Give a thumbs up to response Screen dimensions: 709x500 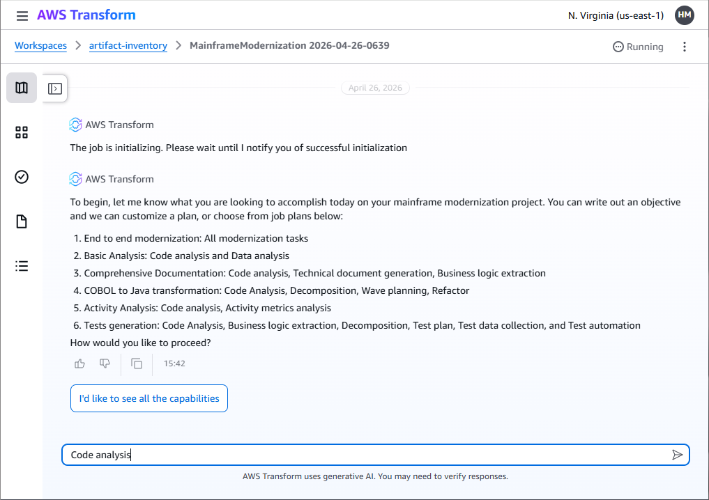point(79,364)
